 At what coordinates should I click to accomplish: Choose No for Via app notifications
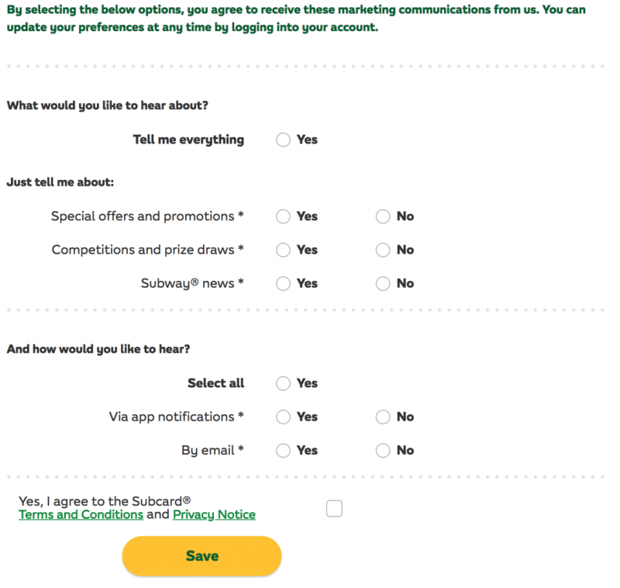pos(383,417)
